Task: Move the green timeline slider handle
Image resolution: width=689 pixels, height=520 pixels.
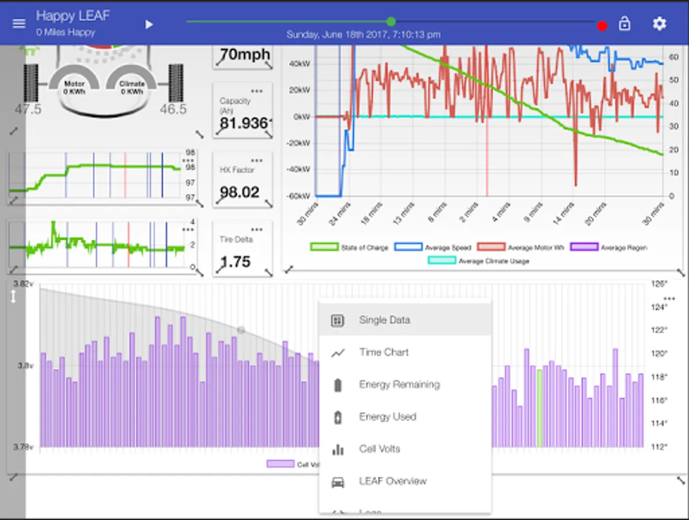Action: pos(391,21)
